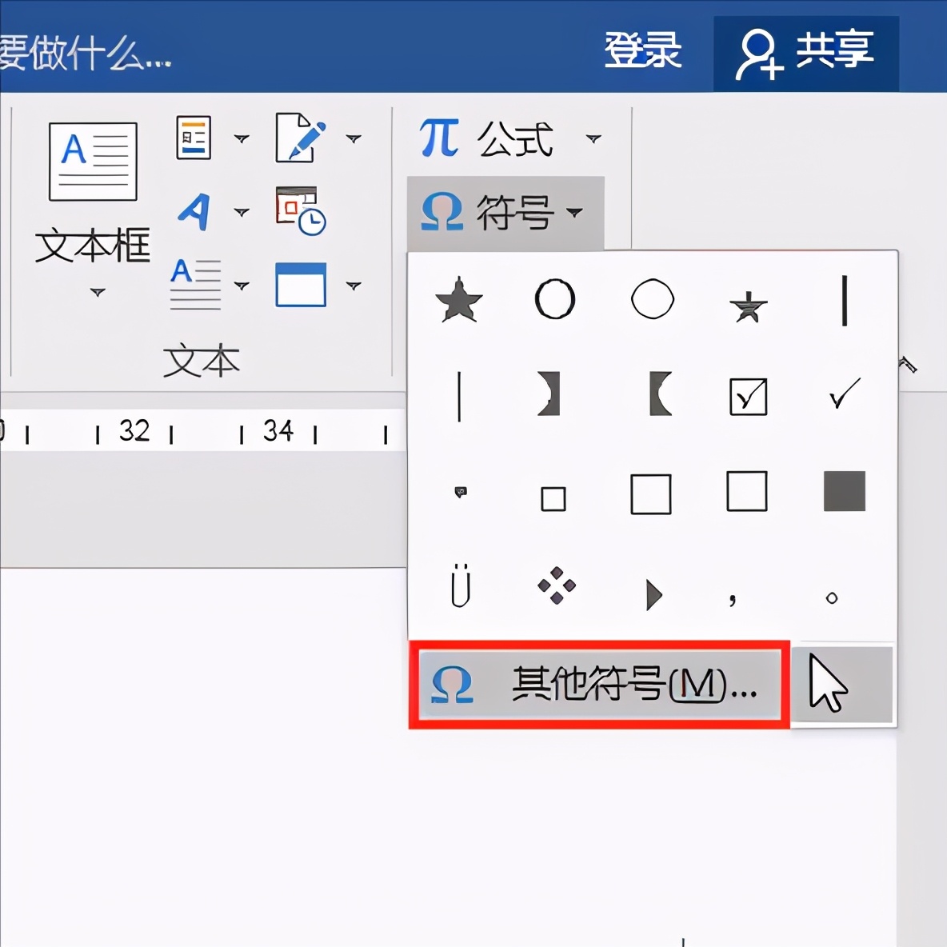Viewport: 947px width, 947px height.
Task: Click the Drop Cap icon
Action: (x=195, y=285)
